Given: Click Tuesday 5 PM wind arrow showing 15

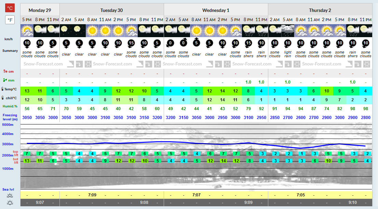Looking at the screenshot, I should pyautogui.click(x=131, y=43).
